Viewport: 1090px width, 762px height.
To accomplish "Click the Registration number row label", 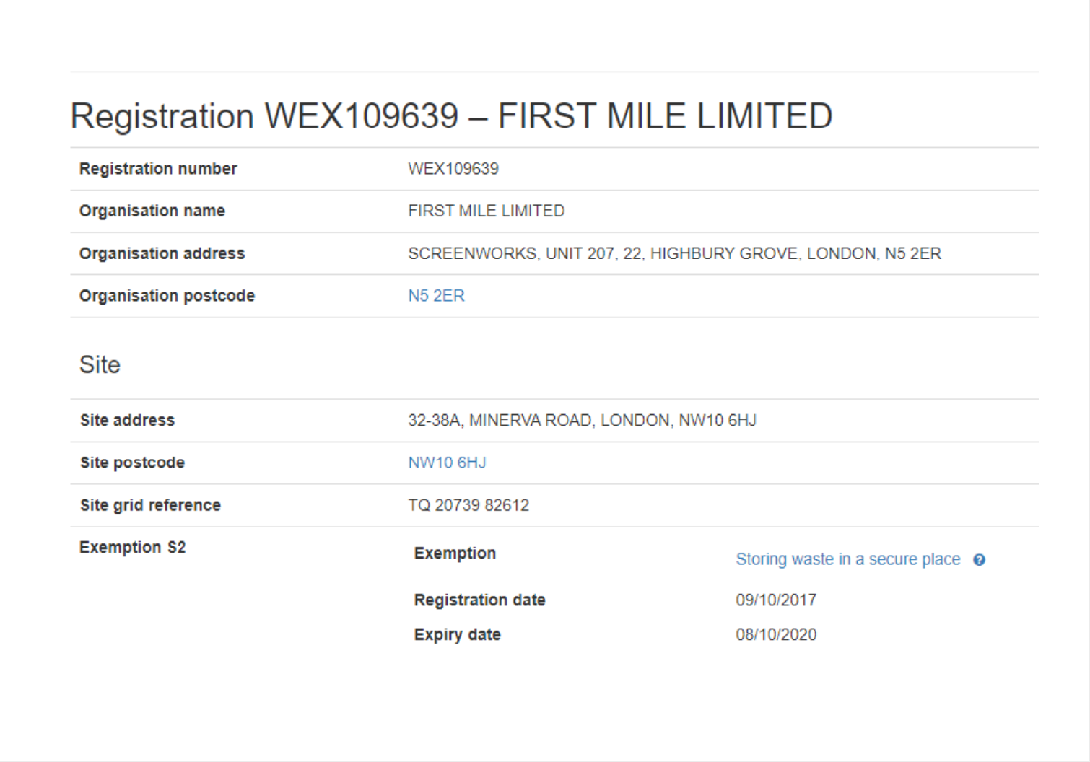I will [x=158, y=169].
